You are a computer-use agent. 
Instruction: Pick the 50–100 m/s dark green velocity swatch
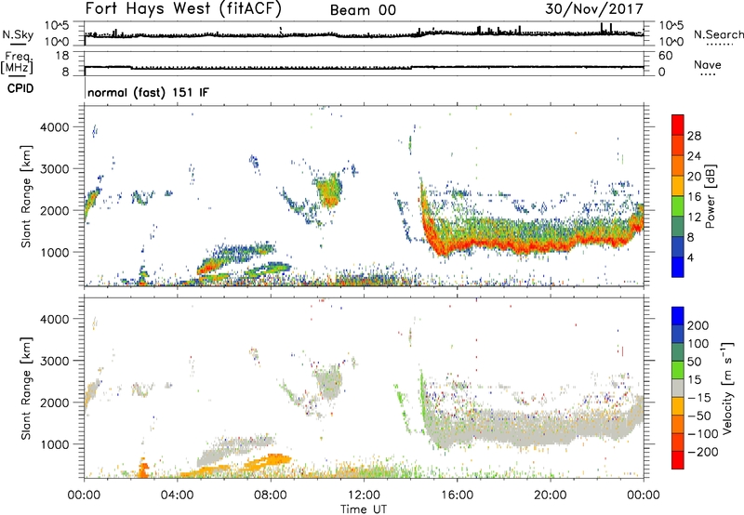[x=678, y=352]
